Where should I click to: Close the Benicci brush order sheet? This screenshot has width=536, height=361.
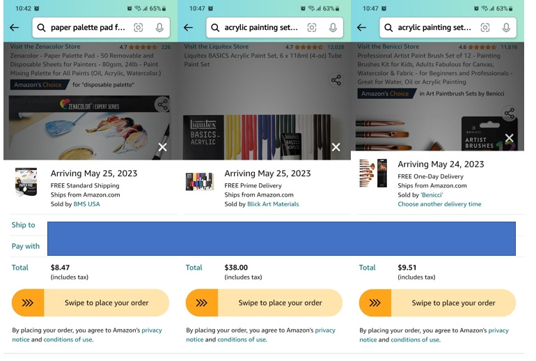pos(509,138)
